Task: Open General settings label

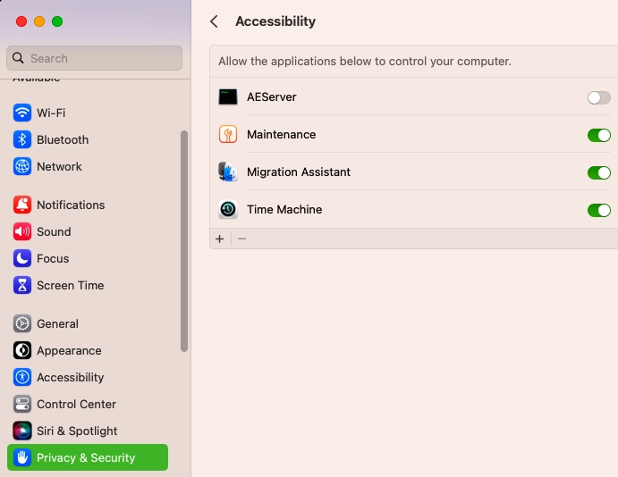Action: point(57,324)
